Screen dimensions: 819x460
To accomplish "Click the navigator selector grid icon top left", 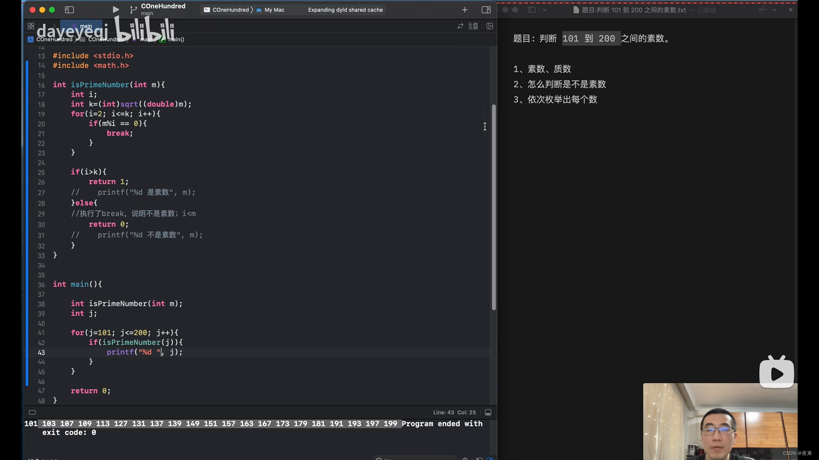I will [x=30, y=26].
